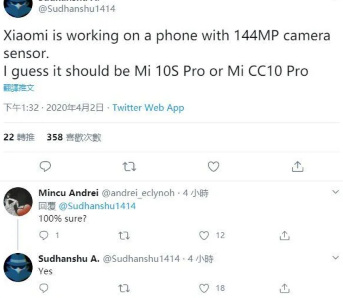Open the Twitter Web App source link

[x=148, y=108]
